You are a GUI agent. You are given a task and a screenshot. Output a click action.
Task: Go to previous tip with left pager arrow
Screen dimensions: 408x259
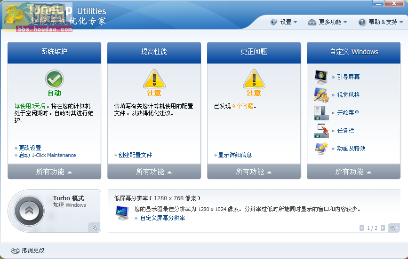[362, 228]
